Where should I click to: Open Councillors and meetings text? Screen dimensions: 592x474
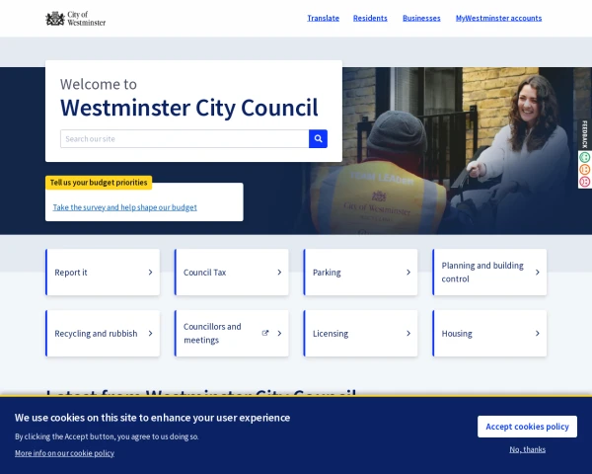(x=212, y=334)
